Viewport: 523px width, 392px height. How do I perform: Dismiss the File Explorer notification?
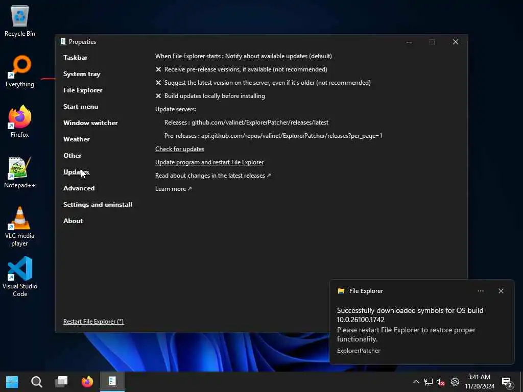pos(501,291)
